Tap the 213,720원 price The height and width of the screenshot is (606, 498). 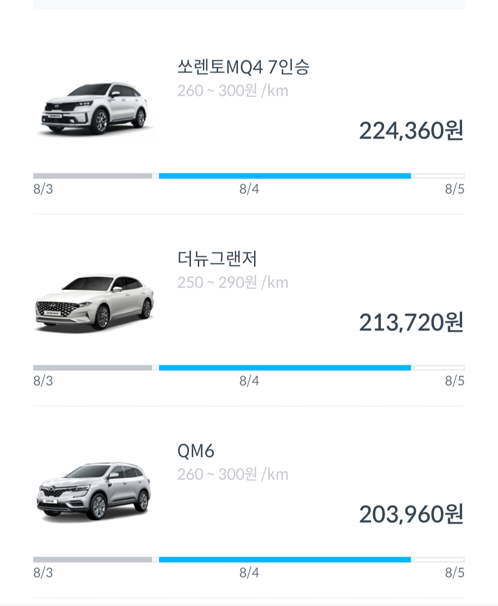click(411, 322)
